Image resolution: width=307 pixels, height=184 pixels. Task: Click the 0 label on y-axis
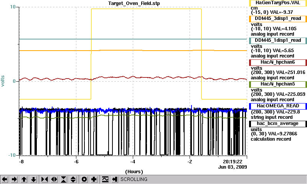point(14,81)
